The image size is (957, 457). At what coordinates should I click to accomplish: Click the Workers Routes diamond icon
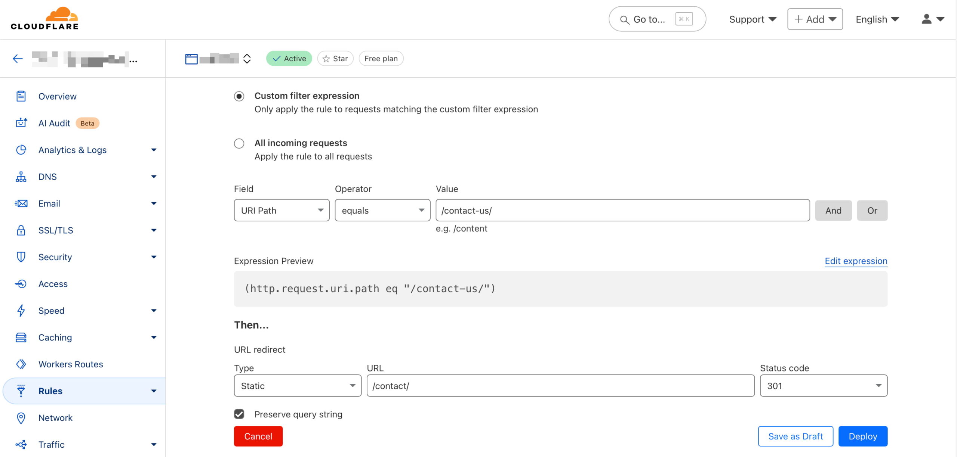[21, 364]
